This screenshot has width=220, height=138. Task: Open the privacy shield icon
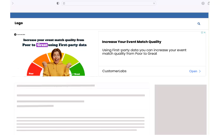pyautogui.click(x=58, y=3)
